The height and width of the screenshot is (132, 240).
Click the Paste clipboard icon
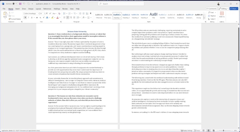coord(5,14)
